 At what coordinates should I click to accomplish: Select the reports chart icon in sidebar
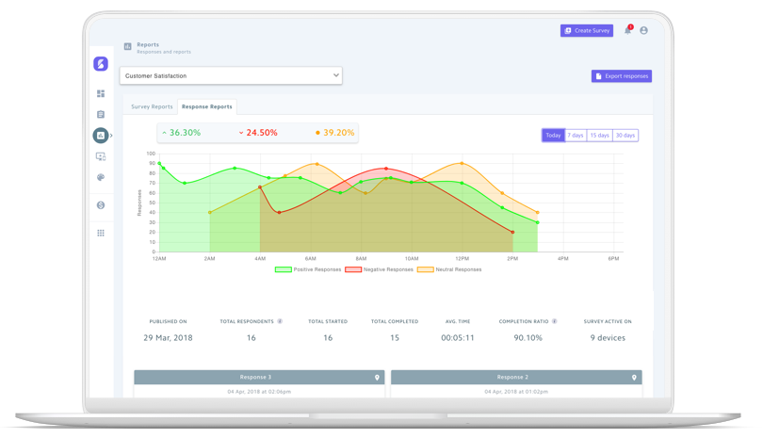click(101, 136)
